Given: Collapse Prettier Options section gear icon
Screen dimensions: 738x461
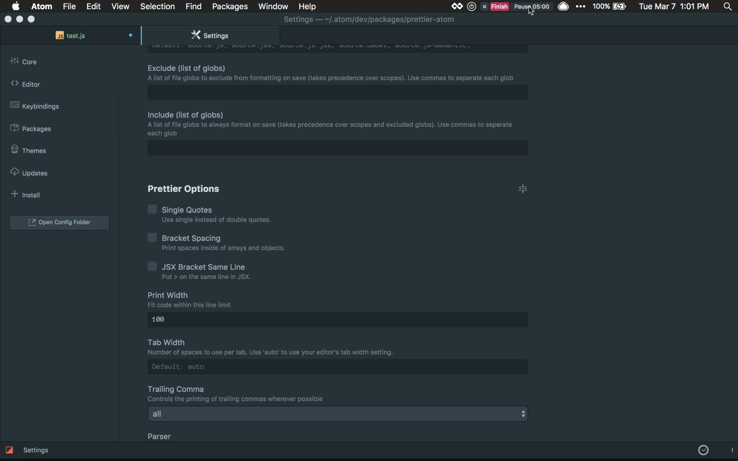Looking at the screenshot, I should tap(523, 189).
